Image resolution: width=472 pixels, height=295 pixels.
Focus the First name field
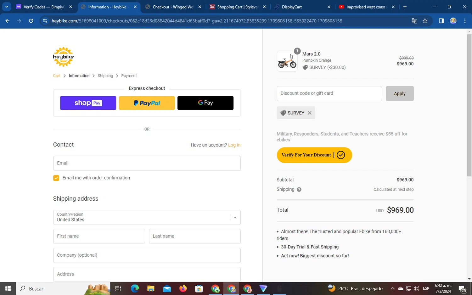[x=99, y=236]
